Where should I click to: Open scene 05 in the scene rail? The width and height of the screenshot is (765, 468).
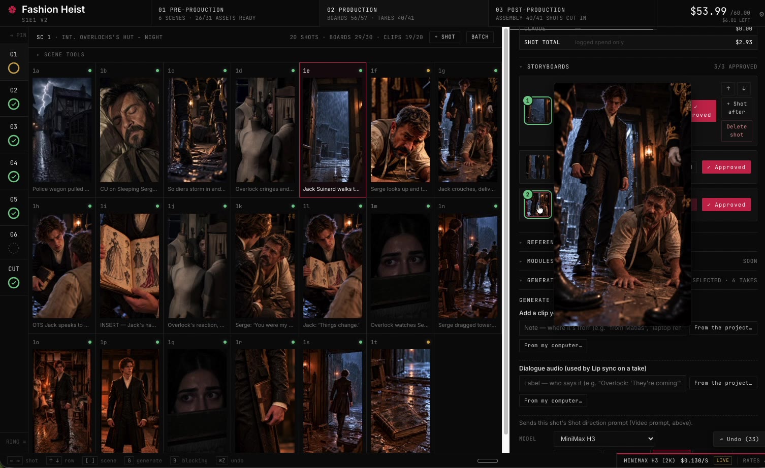14,207
